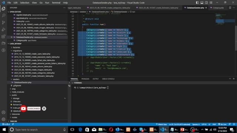Close the terminal panel
The height and width of the screenshot is (133, 237).
(234, 79)
